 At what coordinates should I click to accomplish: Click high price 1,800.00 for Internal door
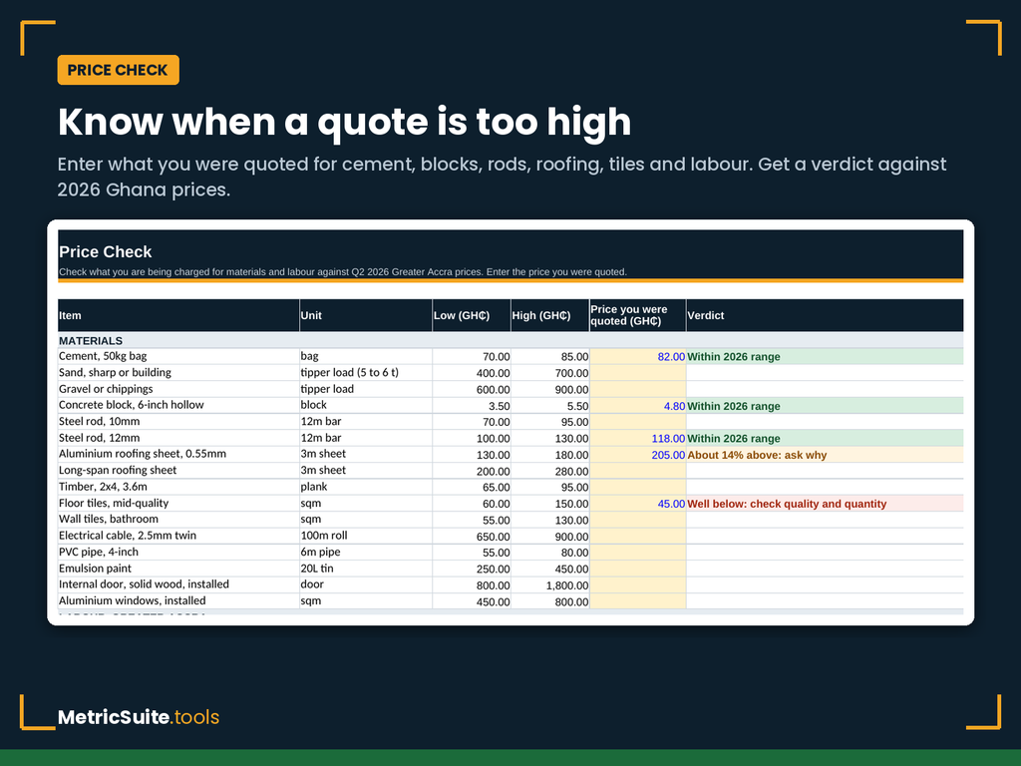(550, 584)
